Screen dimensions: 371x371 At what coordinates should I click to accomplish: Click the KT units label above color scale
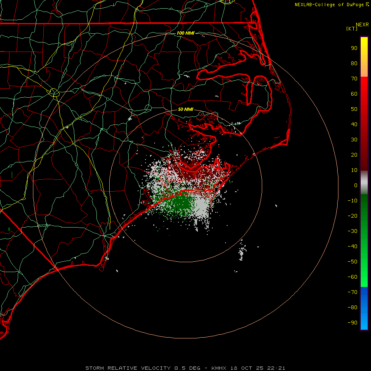[352, 28]
